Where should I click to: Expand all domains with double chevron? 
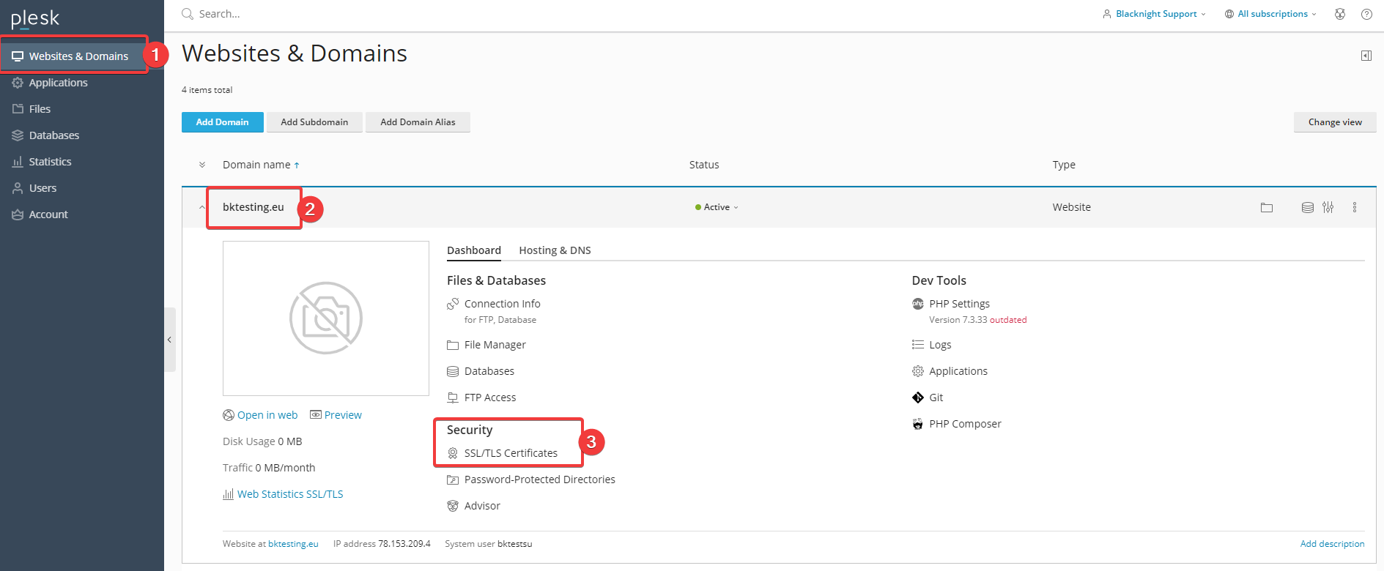point(202,165)
